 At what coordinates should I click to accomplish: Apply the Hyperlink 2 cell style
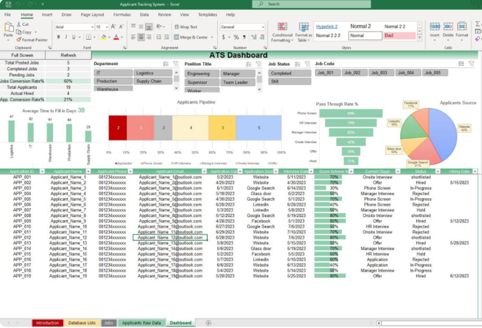pos(327,26)
